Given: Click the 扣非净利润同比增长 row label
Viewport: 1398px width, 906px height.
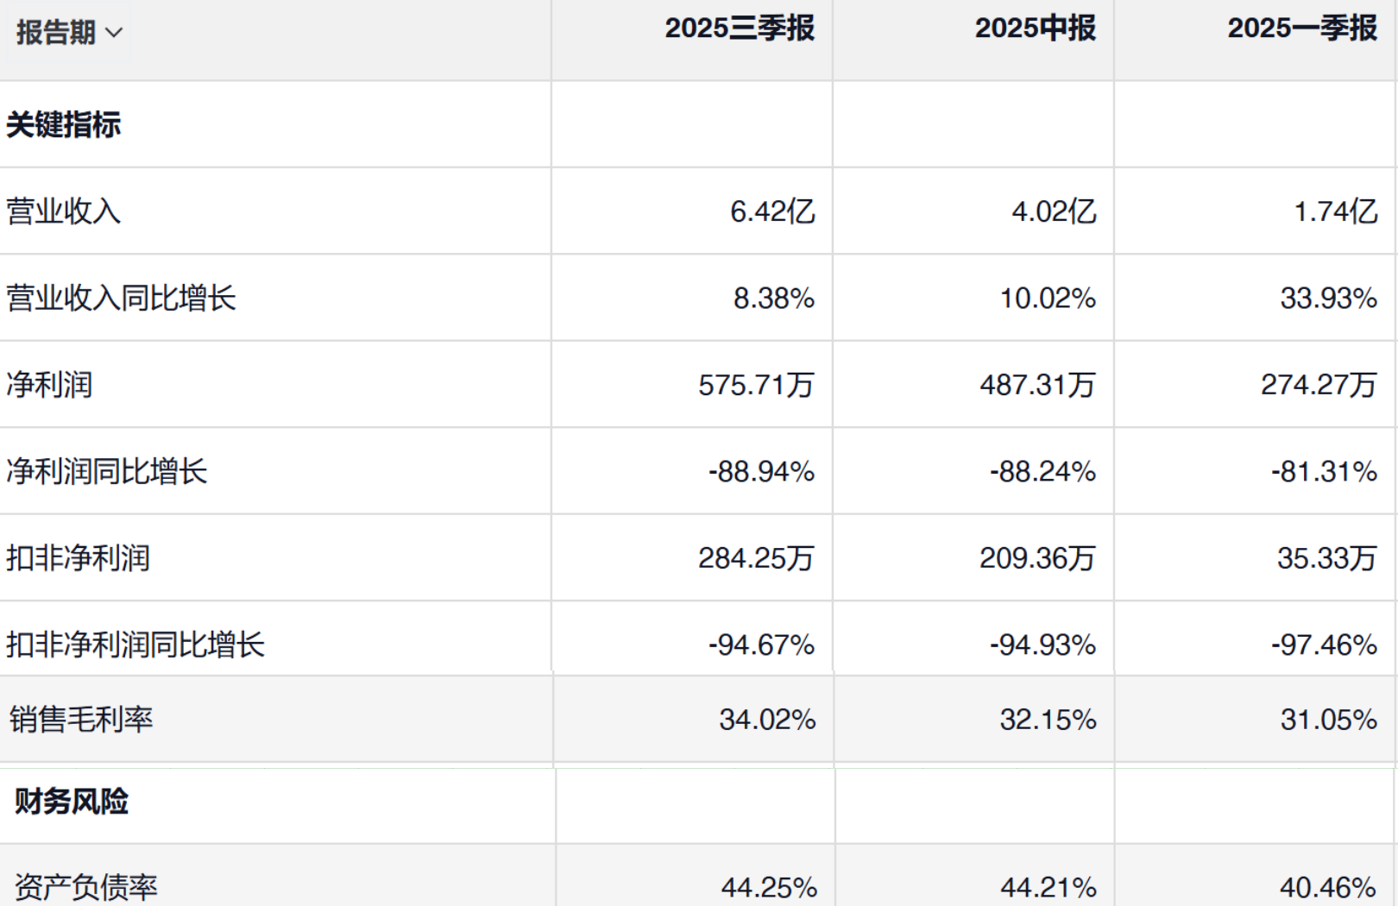Looking at the screenshot, I should tap(135, 645).
